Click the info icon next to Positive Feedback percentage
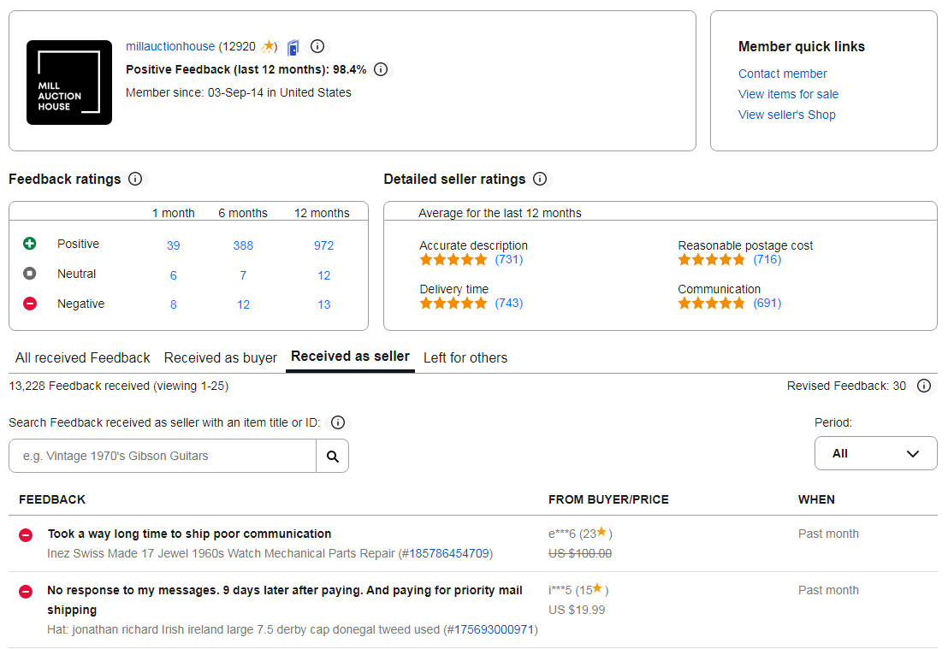Viewport: 948px width, 649px height. click(x=380, y=69)
